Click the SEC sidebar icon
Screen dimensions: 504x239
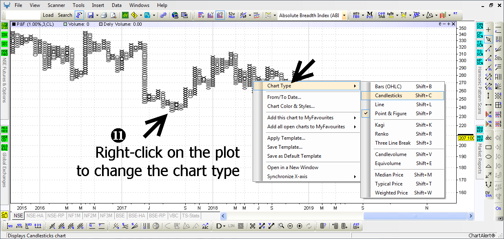pyautogui.click(x=4, y=44)
